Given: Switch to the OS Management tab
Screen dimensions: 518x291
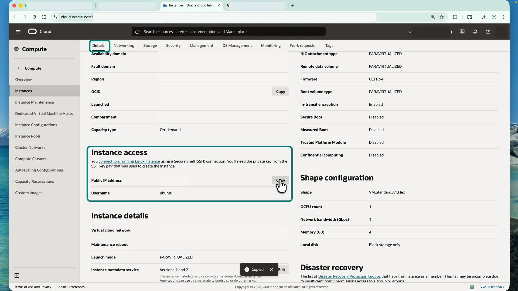Looking at the screenshot, I should point(237,46).
